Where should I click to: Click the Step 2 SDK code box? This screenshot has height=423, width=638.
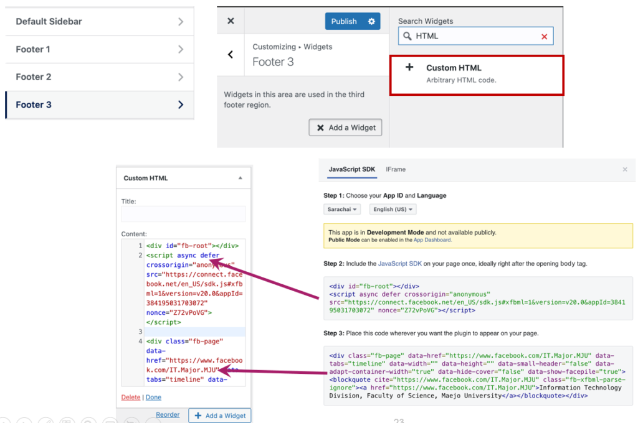point(478,298)
